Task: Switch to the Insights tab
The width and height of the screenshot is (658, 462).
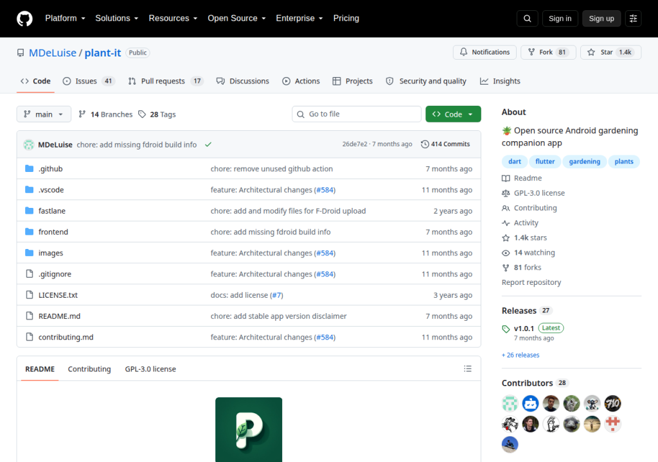Action: (500, 81)
